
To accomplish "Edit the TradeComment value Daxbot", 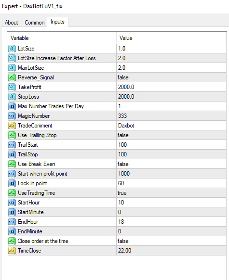I will (x=171, y=126).
